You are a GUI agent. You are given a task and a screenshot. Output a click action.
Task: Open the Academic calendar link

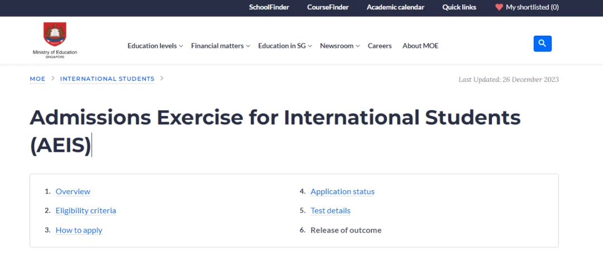tap(395, 7)
